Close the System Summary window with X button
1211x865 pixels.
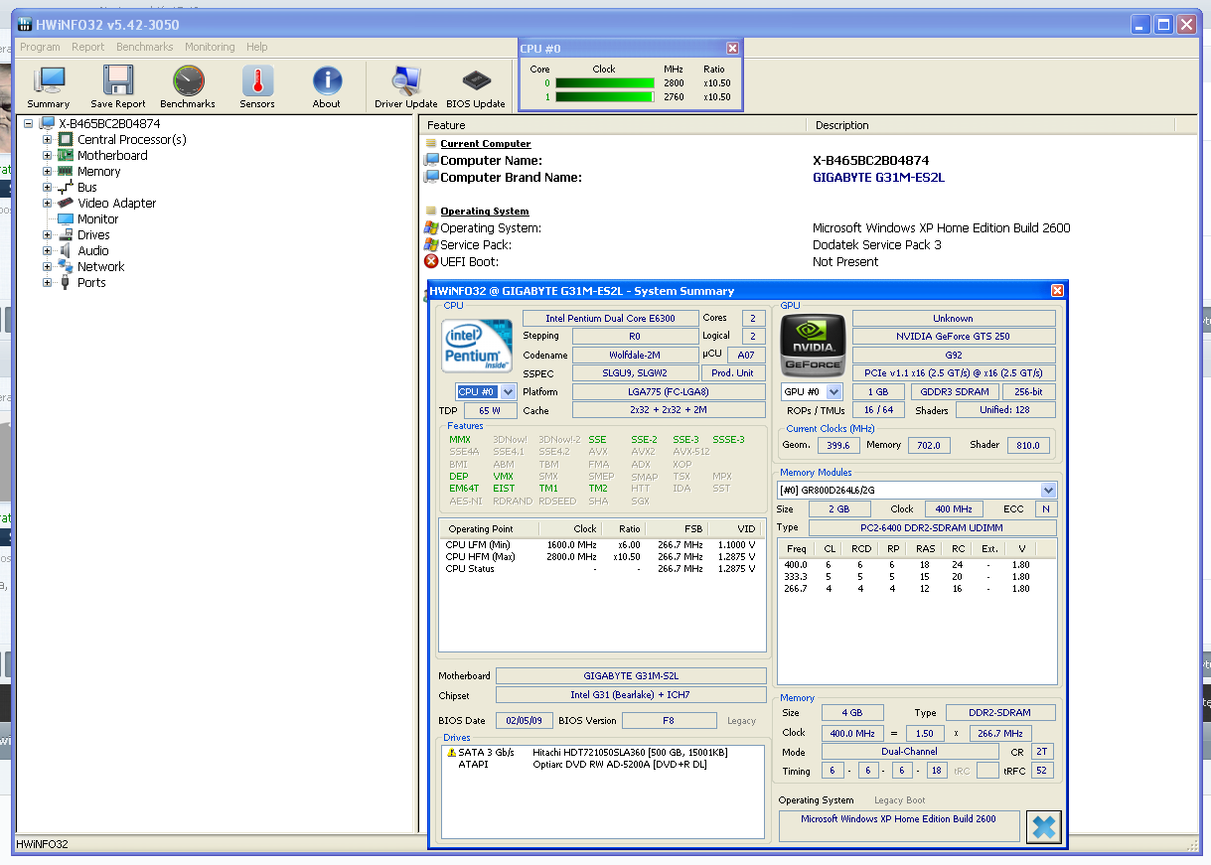[x=1057, y=291]
